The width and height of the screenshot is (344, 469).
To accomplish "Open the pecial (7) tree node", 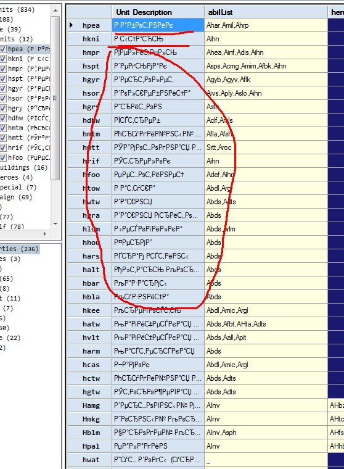I will (18, 187).
